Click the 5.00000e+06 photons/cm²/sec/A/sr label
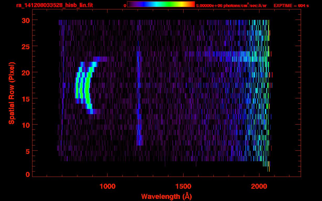 point(231,5)
